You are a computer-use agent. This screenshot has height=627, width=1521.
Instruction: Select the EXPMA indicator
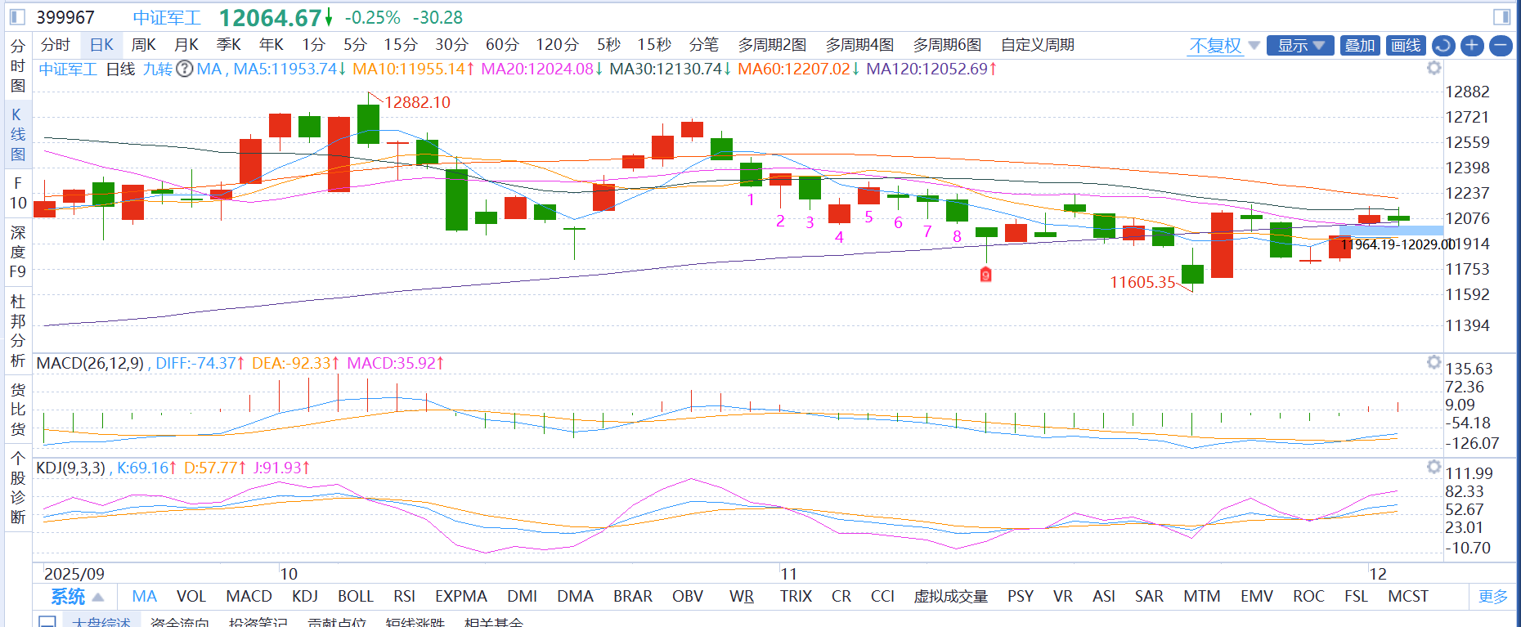click(461, 597)
